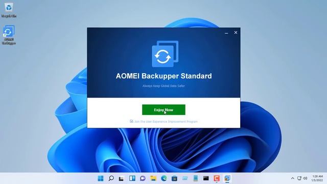Open the Widgets panel from taskbar
Screen dimensions: 327x184
[x=132, y=178]
